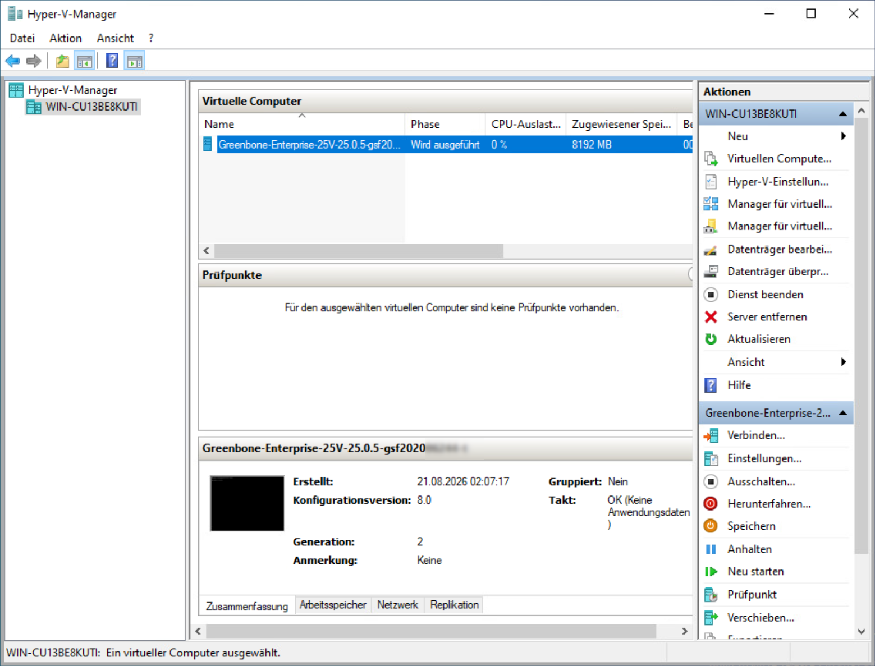Click the virtual SAN manager icon
Image resolution: width=875 pixels, height=666 pixels.
pyautogui.click(x=711, y=226)
